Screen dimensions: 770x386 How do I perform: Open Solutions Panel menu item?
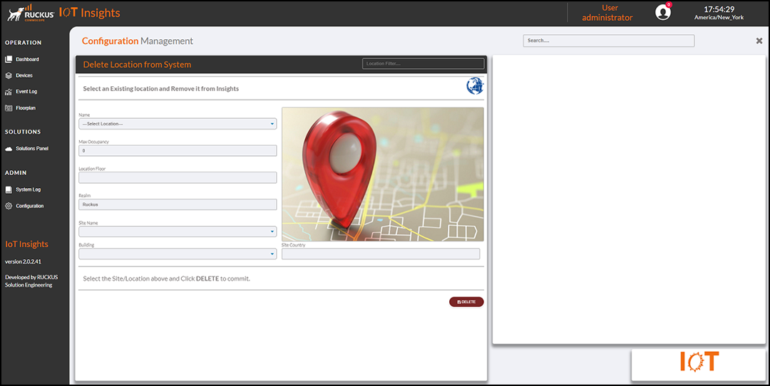click(x=32, y=149)
